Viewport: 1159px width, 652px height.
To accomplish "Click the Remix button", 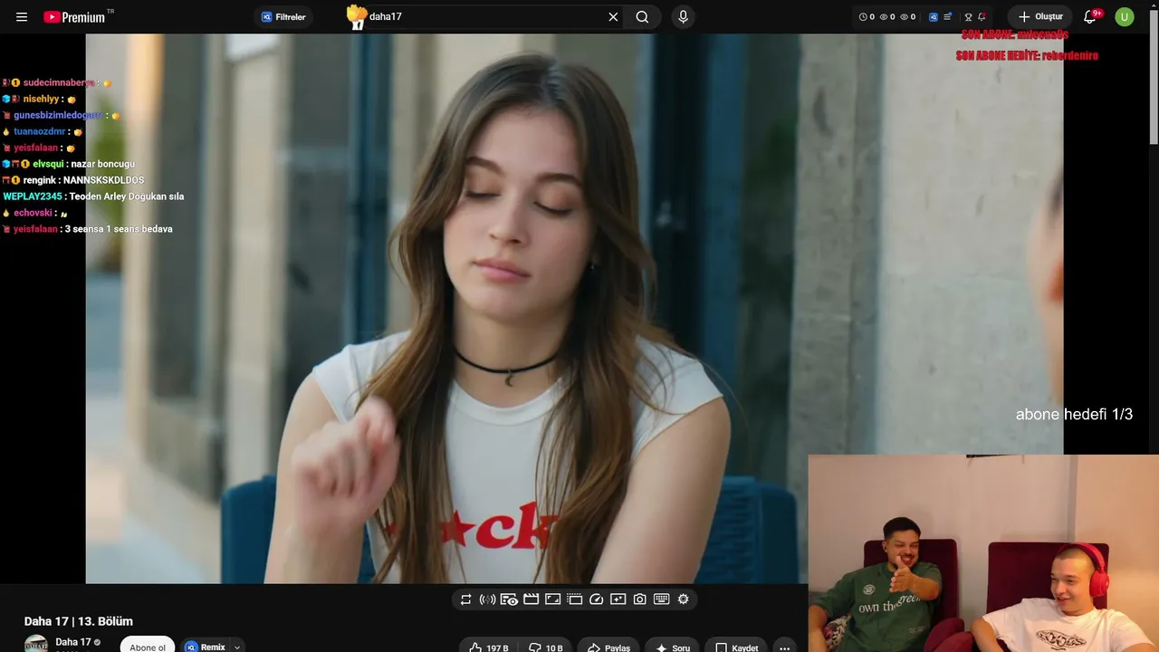I will [x=206, y=647].
